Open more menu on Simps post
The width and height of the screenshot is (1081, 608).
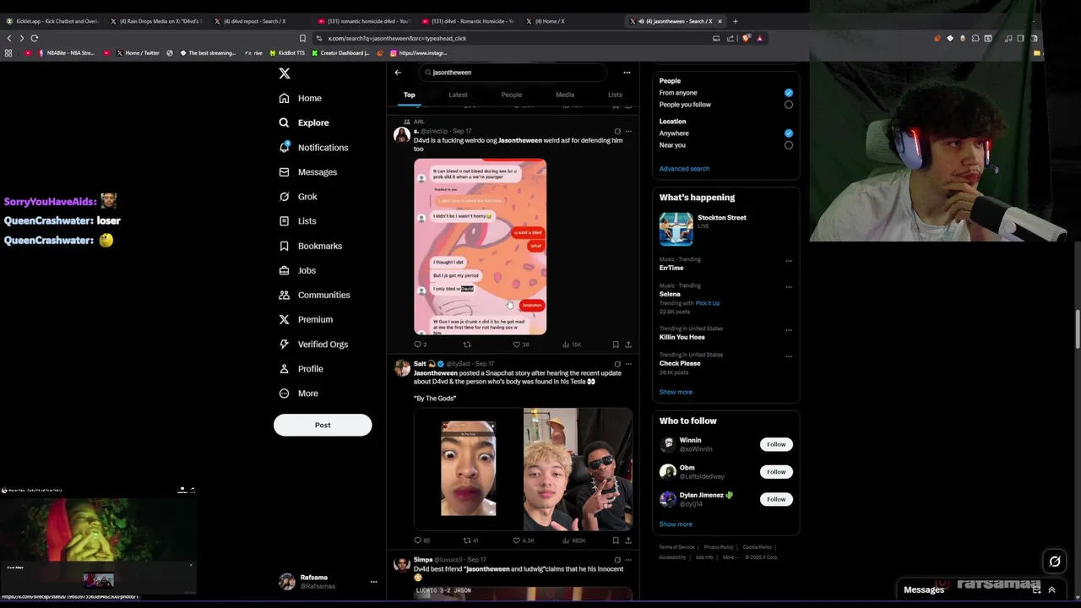[x=627, y=560]
